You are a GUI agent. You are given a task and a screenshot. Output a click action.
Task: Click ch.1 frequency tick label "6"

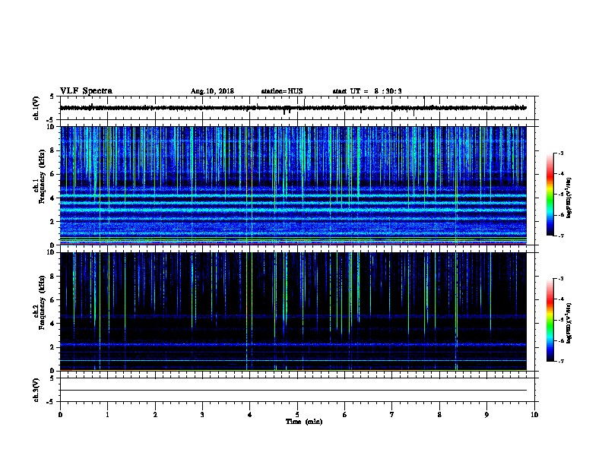click(x=52, y=174)
